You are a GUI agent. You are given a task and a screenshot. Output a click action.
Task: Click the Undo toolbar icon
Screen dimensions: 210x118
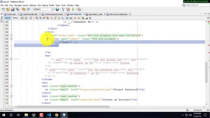[24, 9]
